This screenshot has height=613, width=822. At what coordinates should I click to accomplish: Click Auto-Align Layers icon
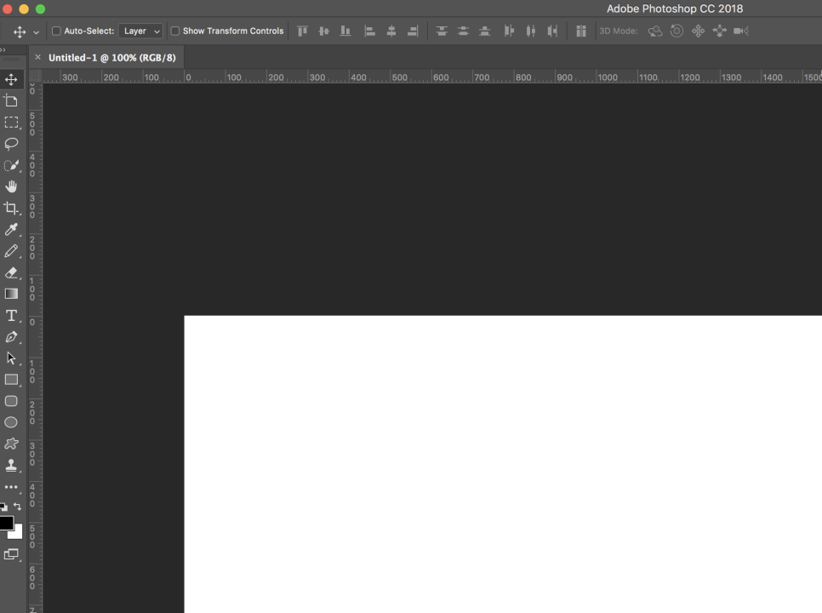[581, 31]
